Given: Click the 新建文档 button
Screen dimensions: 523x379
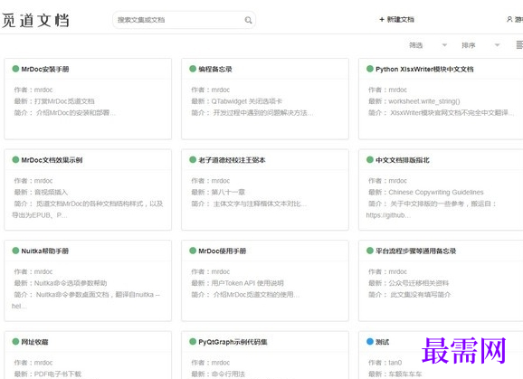Looking at the screenshot, I should [x=396, y=20].
